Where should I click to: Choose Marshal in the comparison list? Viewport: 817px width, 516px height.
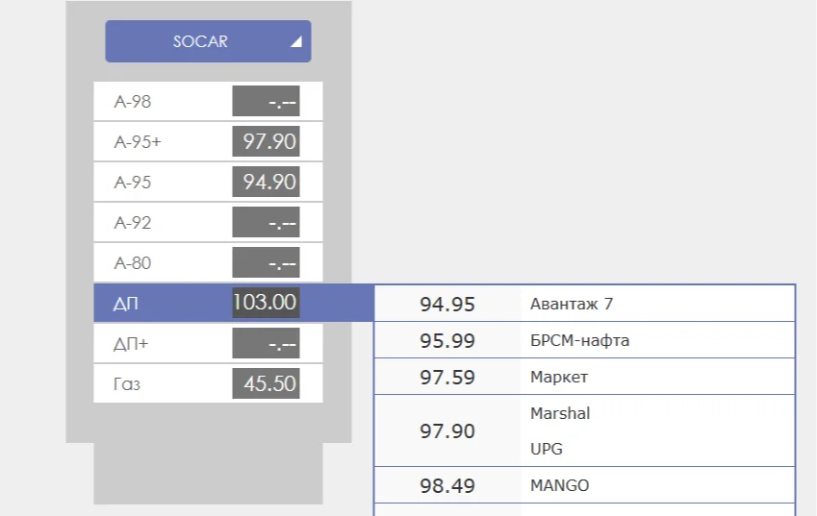tap(560, 413)
